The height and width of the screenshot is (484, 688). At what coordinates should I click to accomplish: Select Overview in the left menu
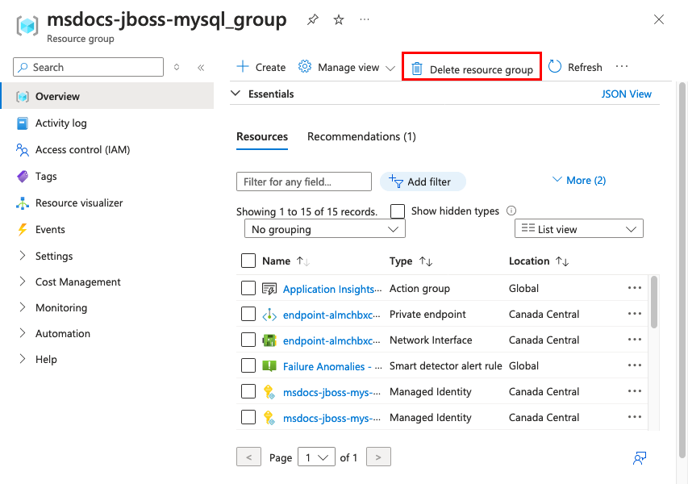[x=57, y=97]
